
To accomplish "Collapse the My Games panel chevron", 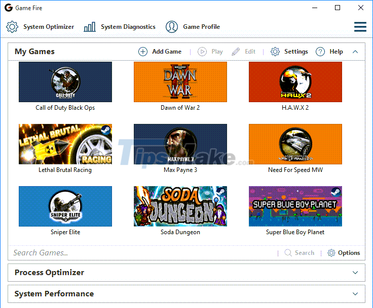I will (355, 52).
